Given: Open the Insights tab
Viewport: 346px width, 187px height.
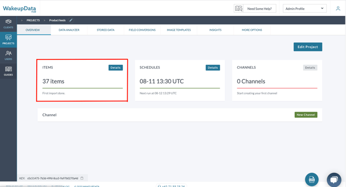Looking at the screenshot, I should click(215, 30).
